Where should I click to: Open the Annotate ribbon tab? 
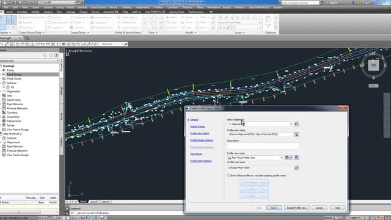click(22, 12)
